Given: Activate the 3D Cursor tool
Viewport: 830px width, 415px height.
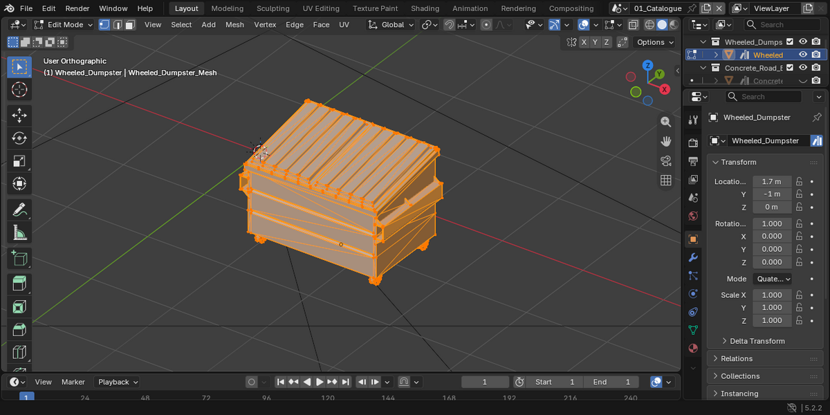Looking at the screenshot, I should coord(19,90).
